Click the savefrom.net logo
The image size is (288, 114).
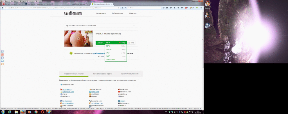point(73,13)
